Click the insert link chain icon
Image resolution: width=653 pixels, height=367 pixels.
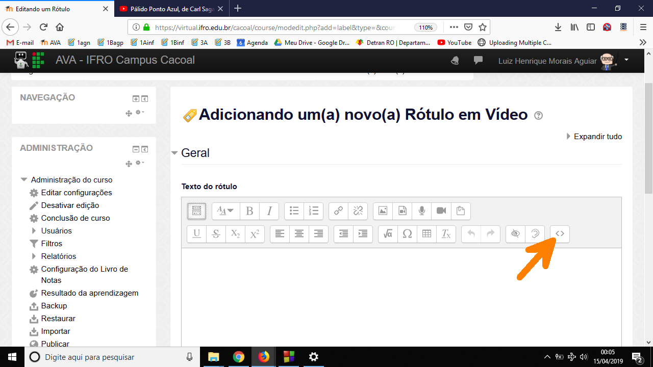coord(338,211)
